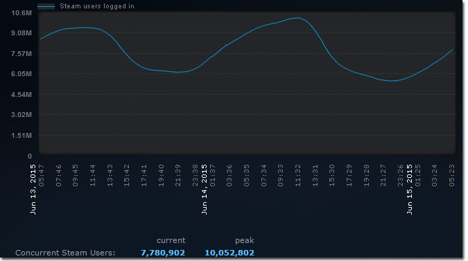Screen dimensions: 468x261
Task: Click the 'Concurrent Steam Users:' label
Action: (65, 253)
